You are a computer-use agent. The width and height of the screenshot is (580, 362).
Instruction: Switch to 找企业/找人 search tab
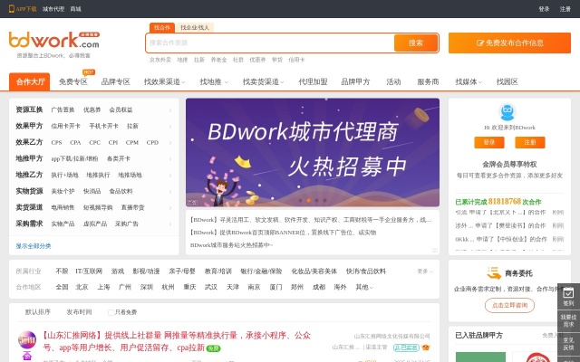pyautogui.click(x=195, y=27)
